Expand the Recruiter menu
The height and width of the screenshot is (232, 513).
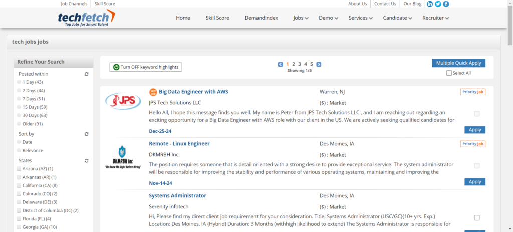(435, 18)
